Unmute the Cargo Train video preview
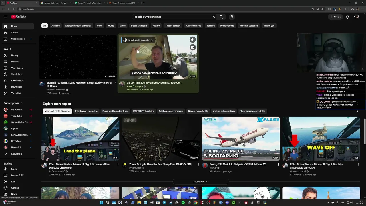 193,40
